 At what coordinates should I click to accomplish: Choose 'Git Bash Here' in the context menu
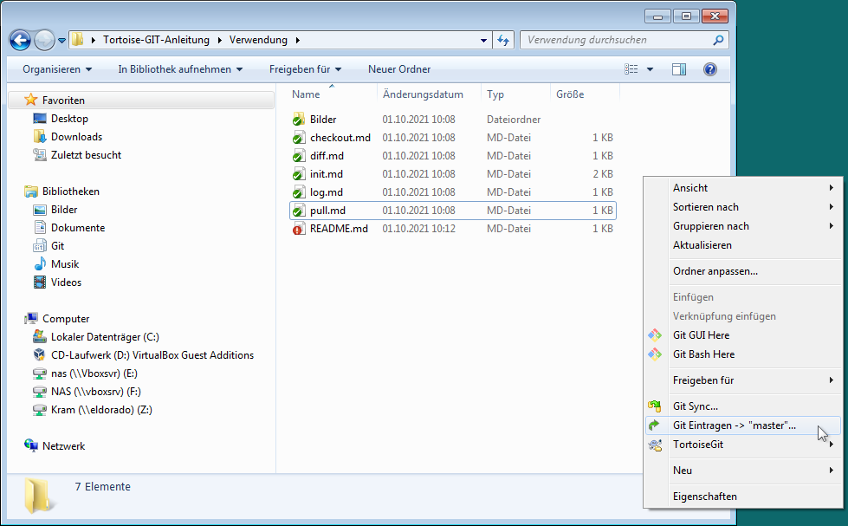pyautogui.click(x=743, y=354)
